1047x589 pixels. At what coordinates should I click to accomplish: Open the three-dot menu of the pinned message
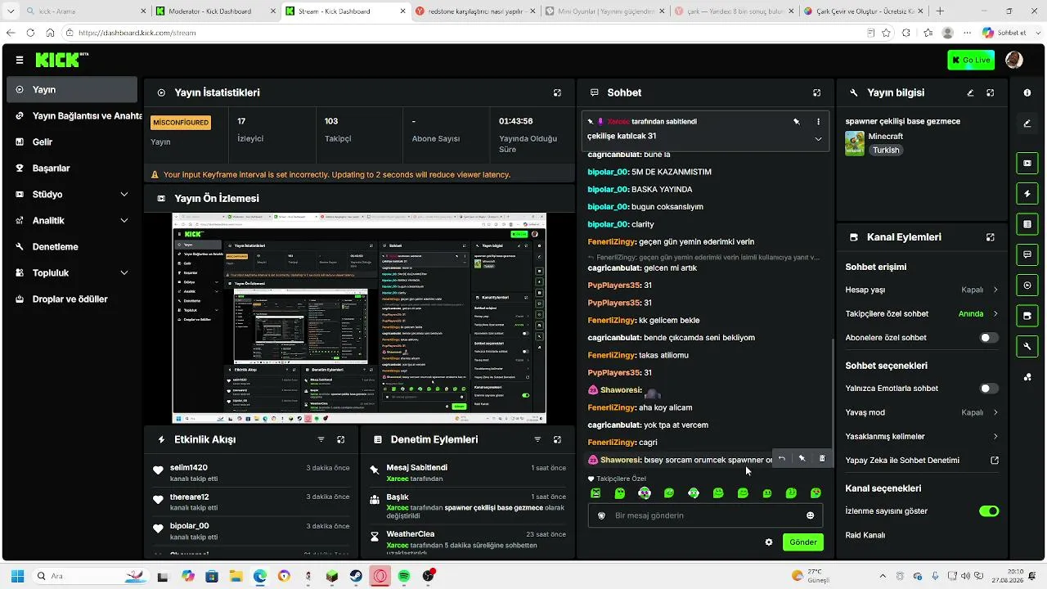(x=818, y=121)
